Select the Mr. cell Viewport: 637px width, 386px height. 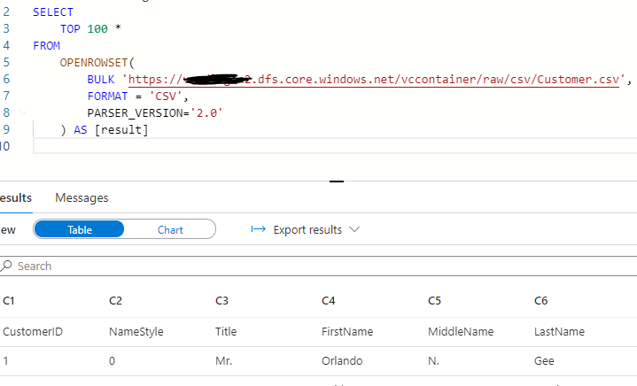pyautogui.click(x=224, y=361)
